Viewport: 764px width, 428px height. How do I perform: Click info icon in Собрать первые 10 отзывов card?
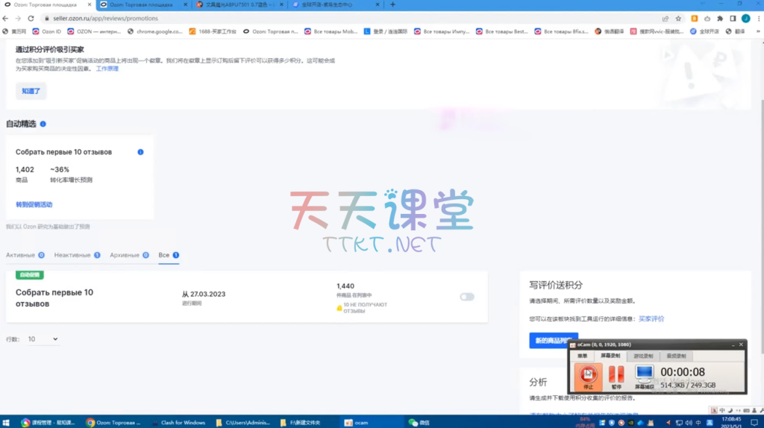coord(140,152)
